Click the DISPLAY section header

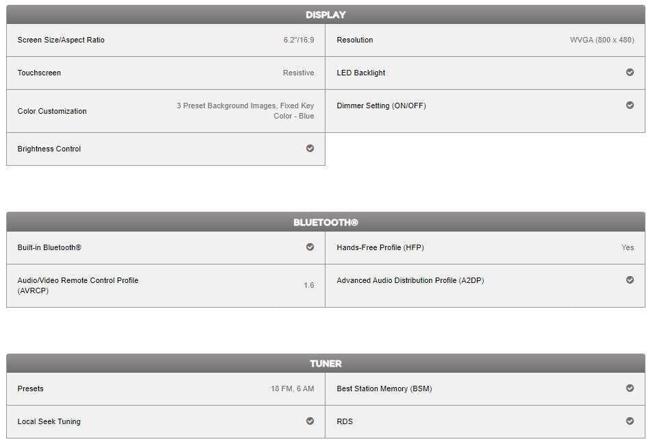click(x=325, y=14)
